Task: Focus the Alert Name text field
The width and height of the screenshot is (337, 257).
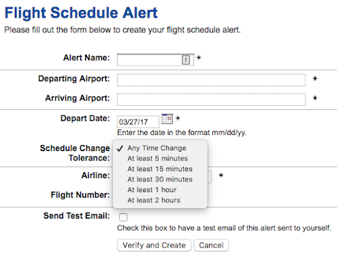Action: [x=156, y=60]
